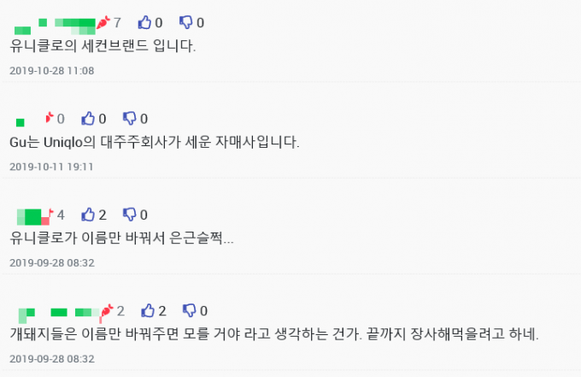Viewport: 581px width, 377px height.
Task: Like the 개돼지들은 comment
Action: pyautogui.click(x=148, y=310)
